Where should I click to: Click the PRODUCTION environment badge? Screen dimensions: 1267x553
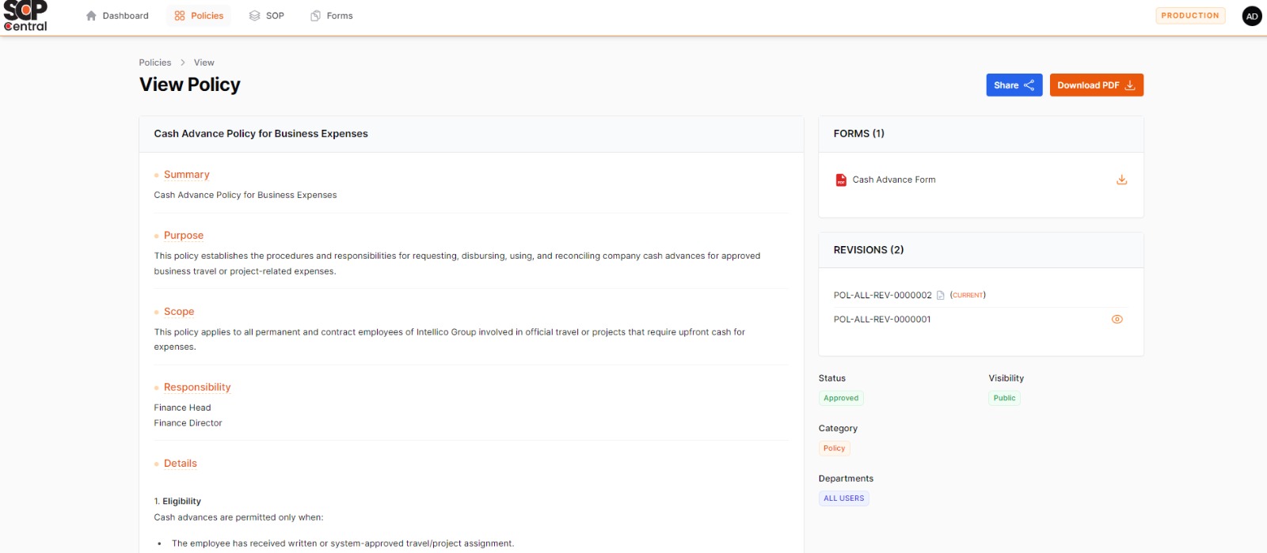1189,16
